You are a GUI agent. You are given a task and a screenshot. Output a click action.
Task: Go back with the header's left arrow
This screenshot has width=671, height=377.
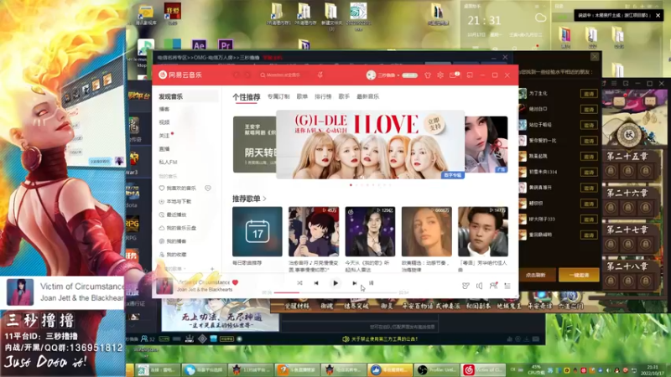[236, 75]
